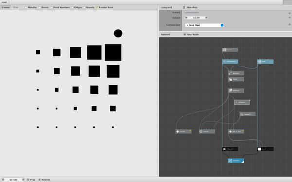This screenshot has width=292, height=182.
Task: Disable the Render Root checkbox
Action: point(97,7)
